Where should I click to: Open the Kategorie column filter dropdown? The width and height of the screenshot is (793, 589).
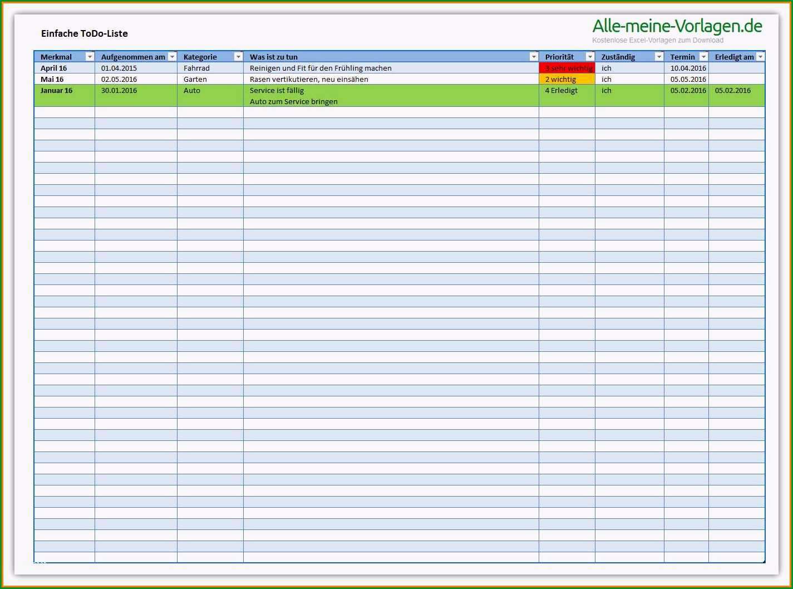[238, 57]
